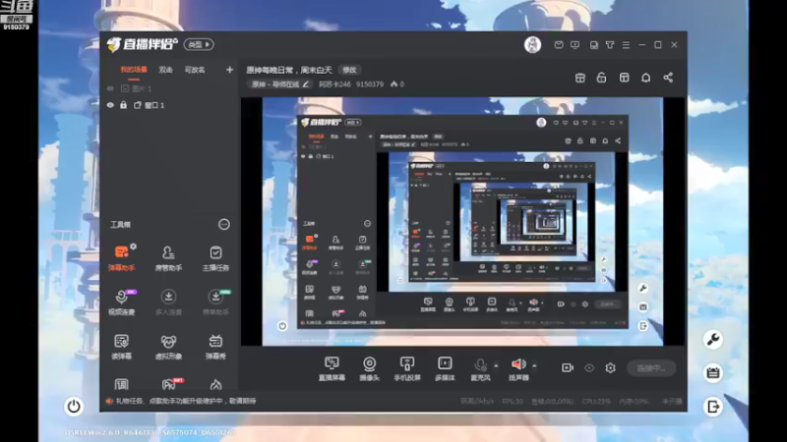Click the save-disk icon in title bar

coord(594,45)
